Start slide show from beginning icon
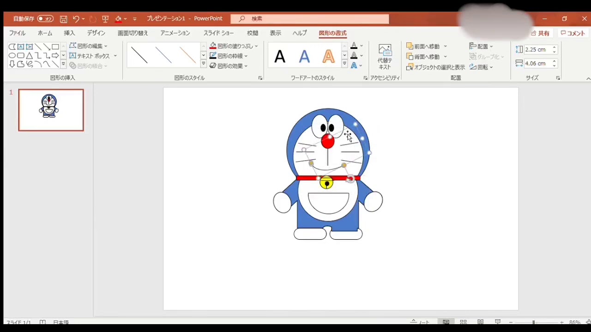 point(105,19)
